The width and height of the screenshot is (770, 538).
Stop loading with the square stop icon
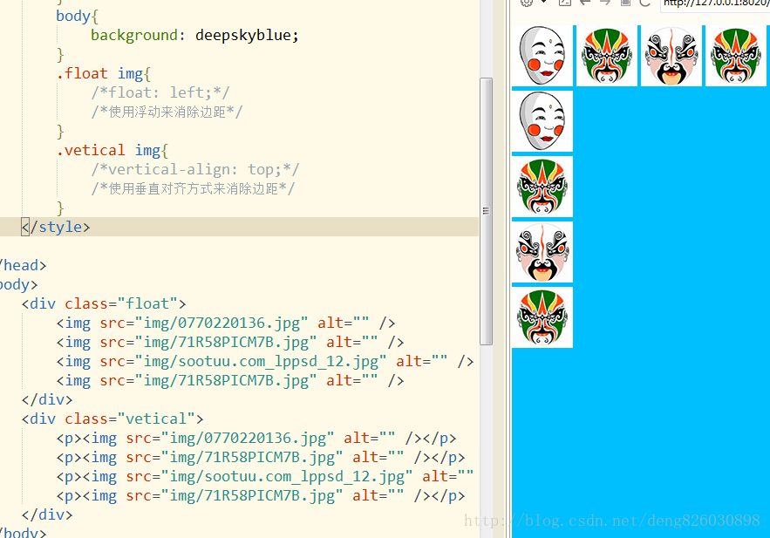625,3
